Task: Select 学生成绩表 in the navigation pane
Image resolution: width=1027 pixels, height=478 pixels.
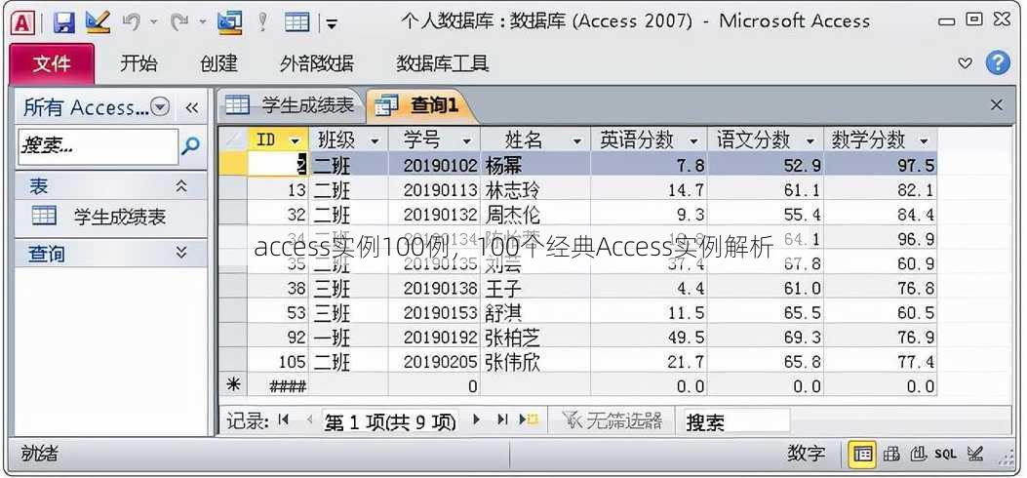Action: (110, 217)
